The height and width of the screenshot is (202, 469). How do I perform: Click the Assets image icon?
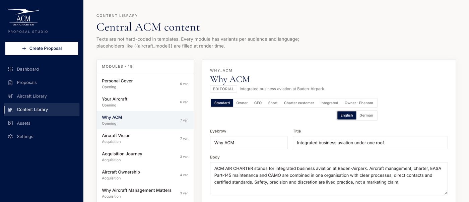click(10, 123)
